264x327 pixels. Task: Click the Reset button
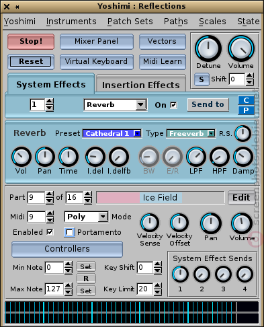click(x=31, y=61)
